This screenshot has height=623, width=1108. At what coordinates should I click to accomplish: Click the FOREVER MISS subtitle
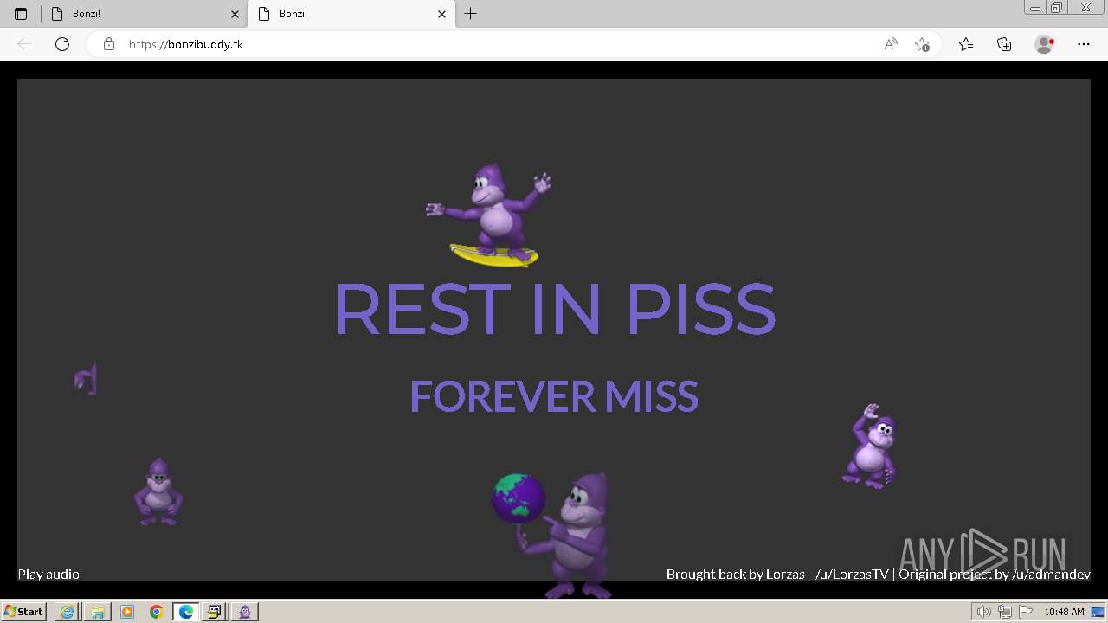pyautogui.click(x=554, y=396)
